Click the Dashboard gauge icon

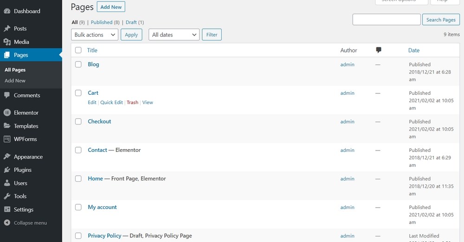pos(7,11)
